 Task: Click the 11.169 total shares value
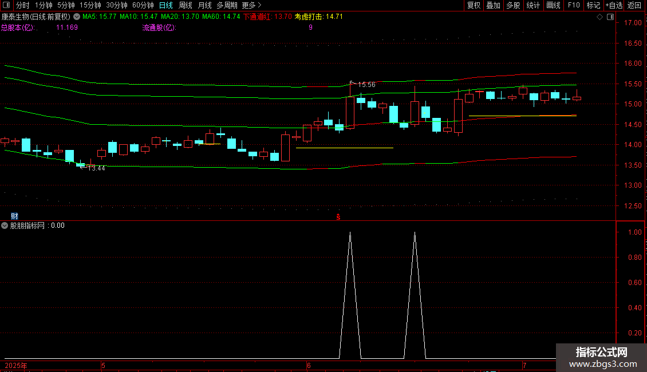67,27
